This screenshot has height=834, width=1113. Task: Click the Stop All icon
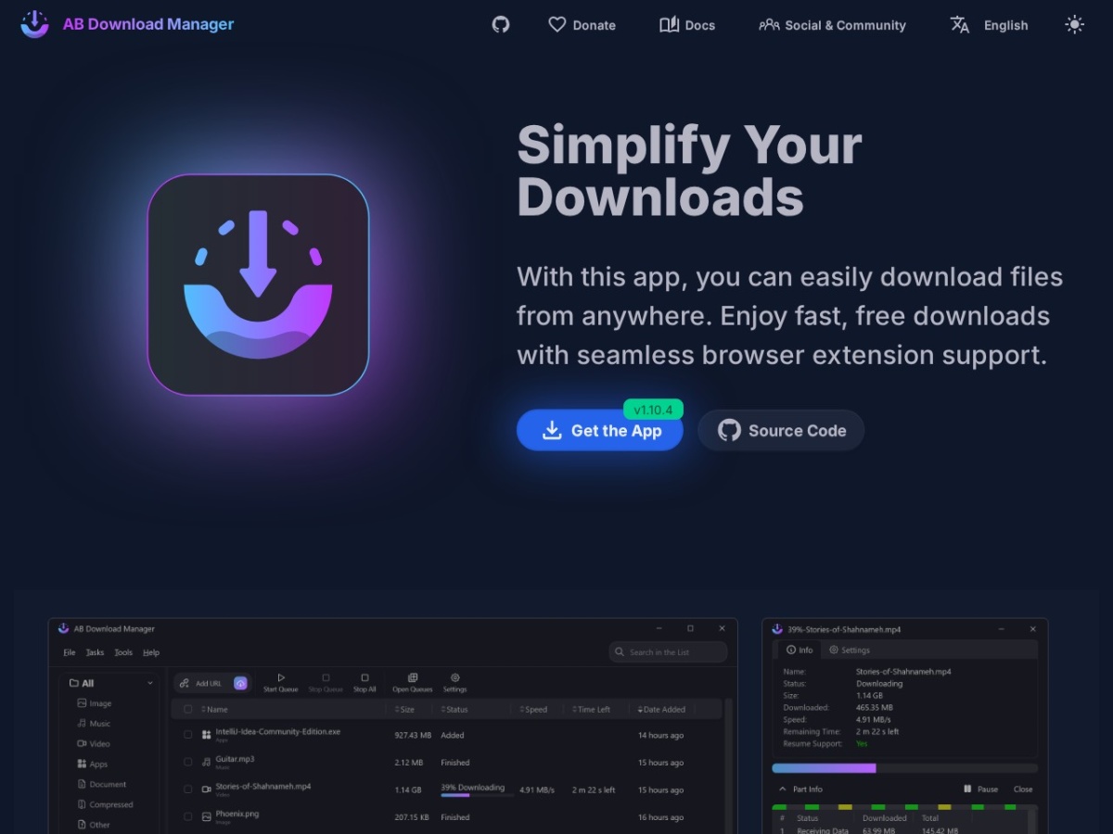pyautogui.click(x=365, y=677)
